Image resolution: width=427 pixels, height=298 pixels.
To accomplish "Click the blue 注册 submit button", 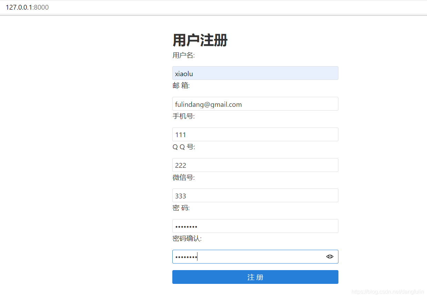I will pyautogui.click(x=255, y=277).
